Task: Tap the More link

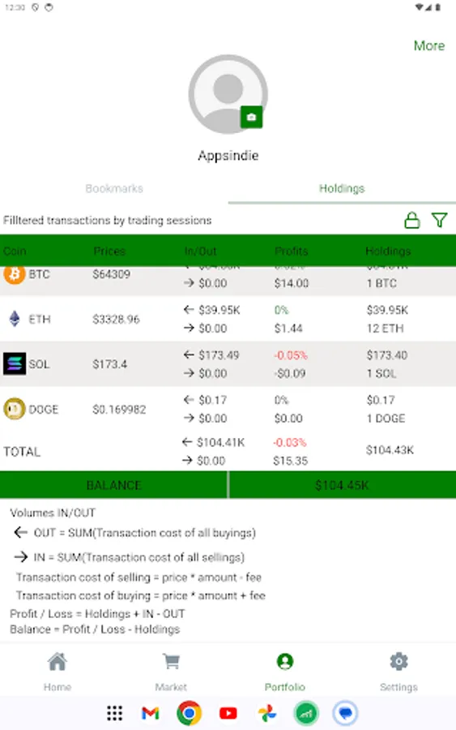Action: (x=429, y=45)
